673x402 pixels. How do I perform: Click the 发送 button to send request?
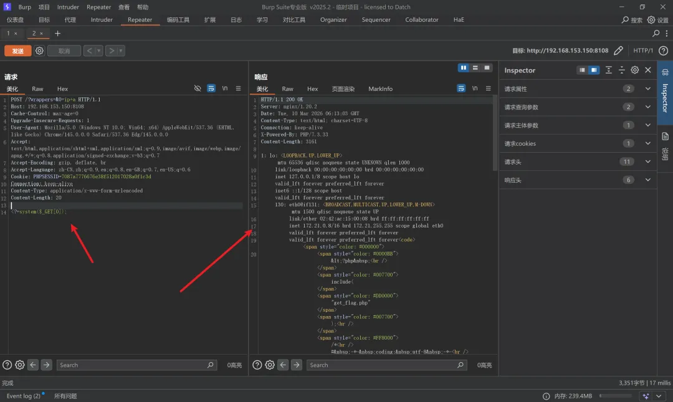point(17,51)
